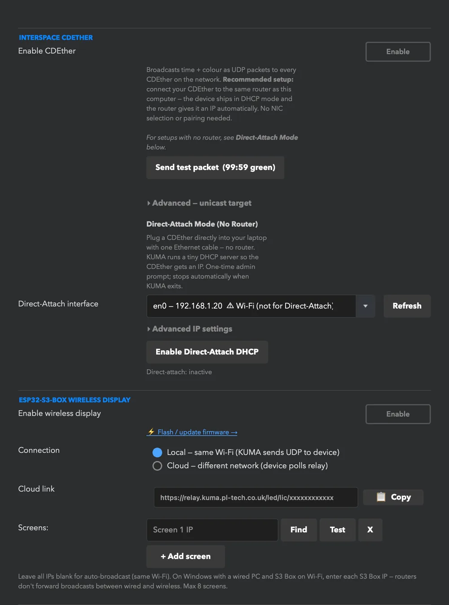Screen dimensions: 449x605
Task: Select Cloud different network connection option
Action: pyautogui.click(x=157, y=466)
